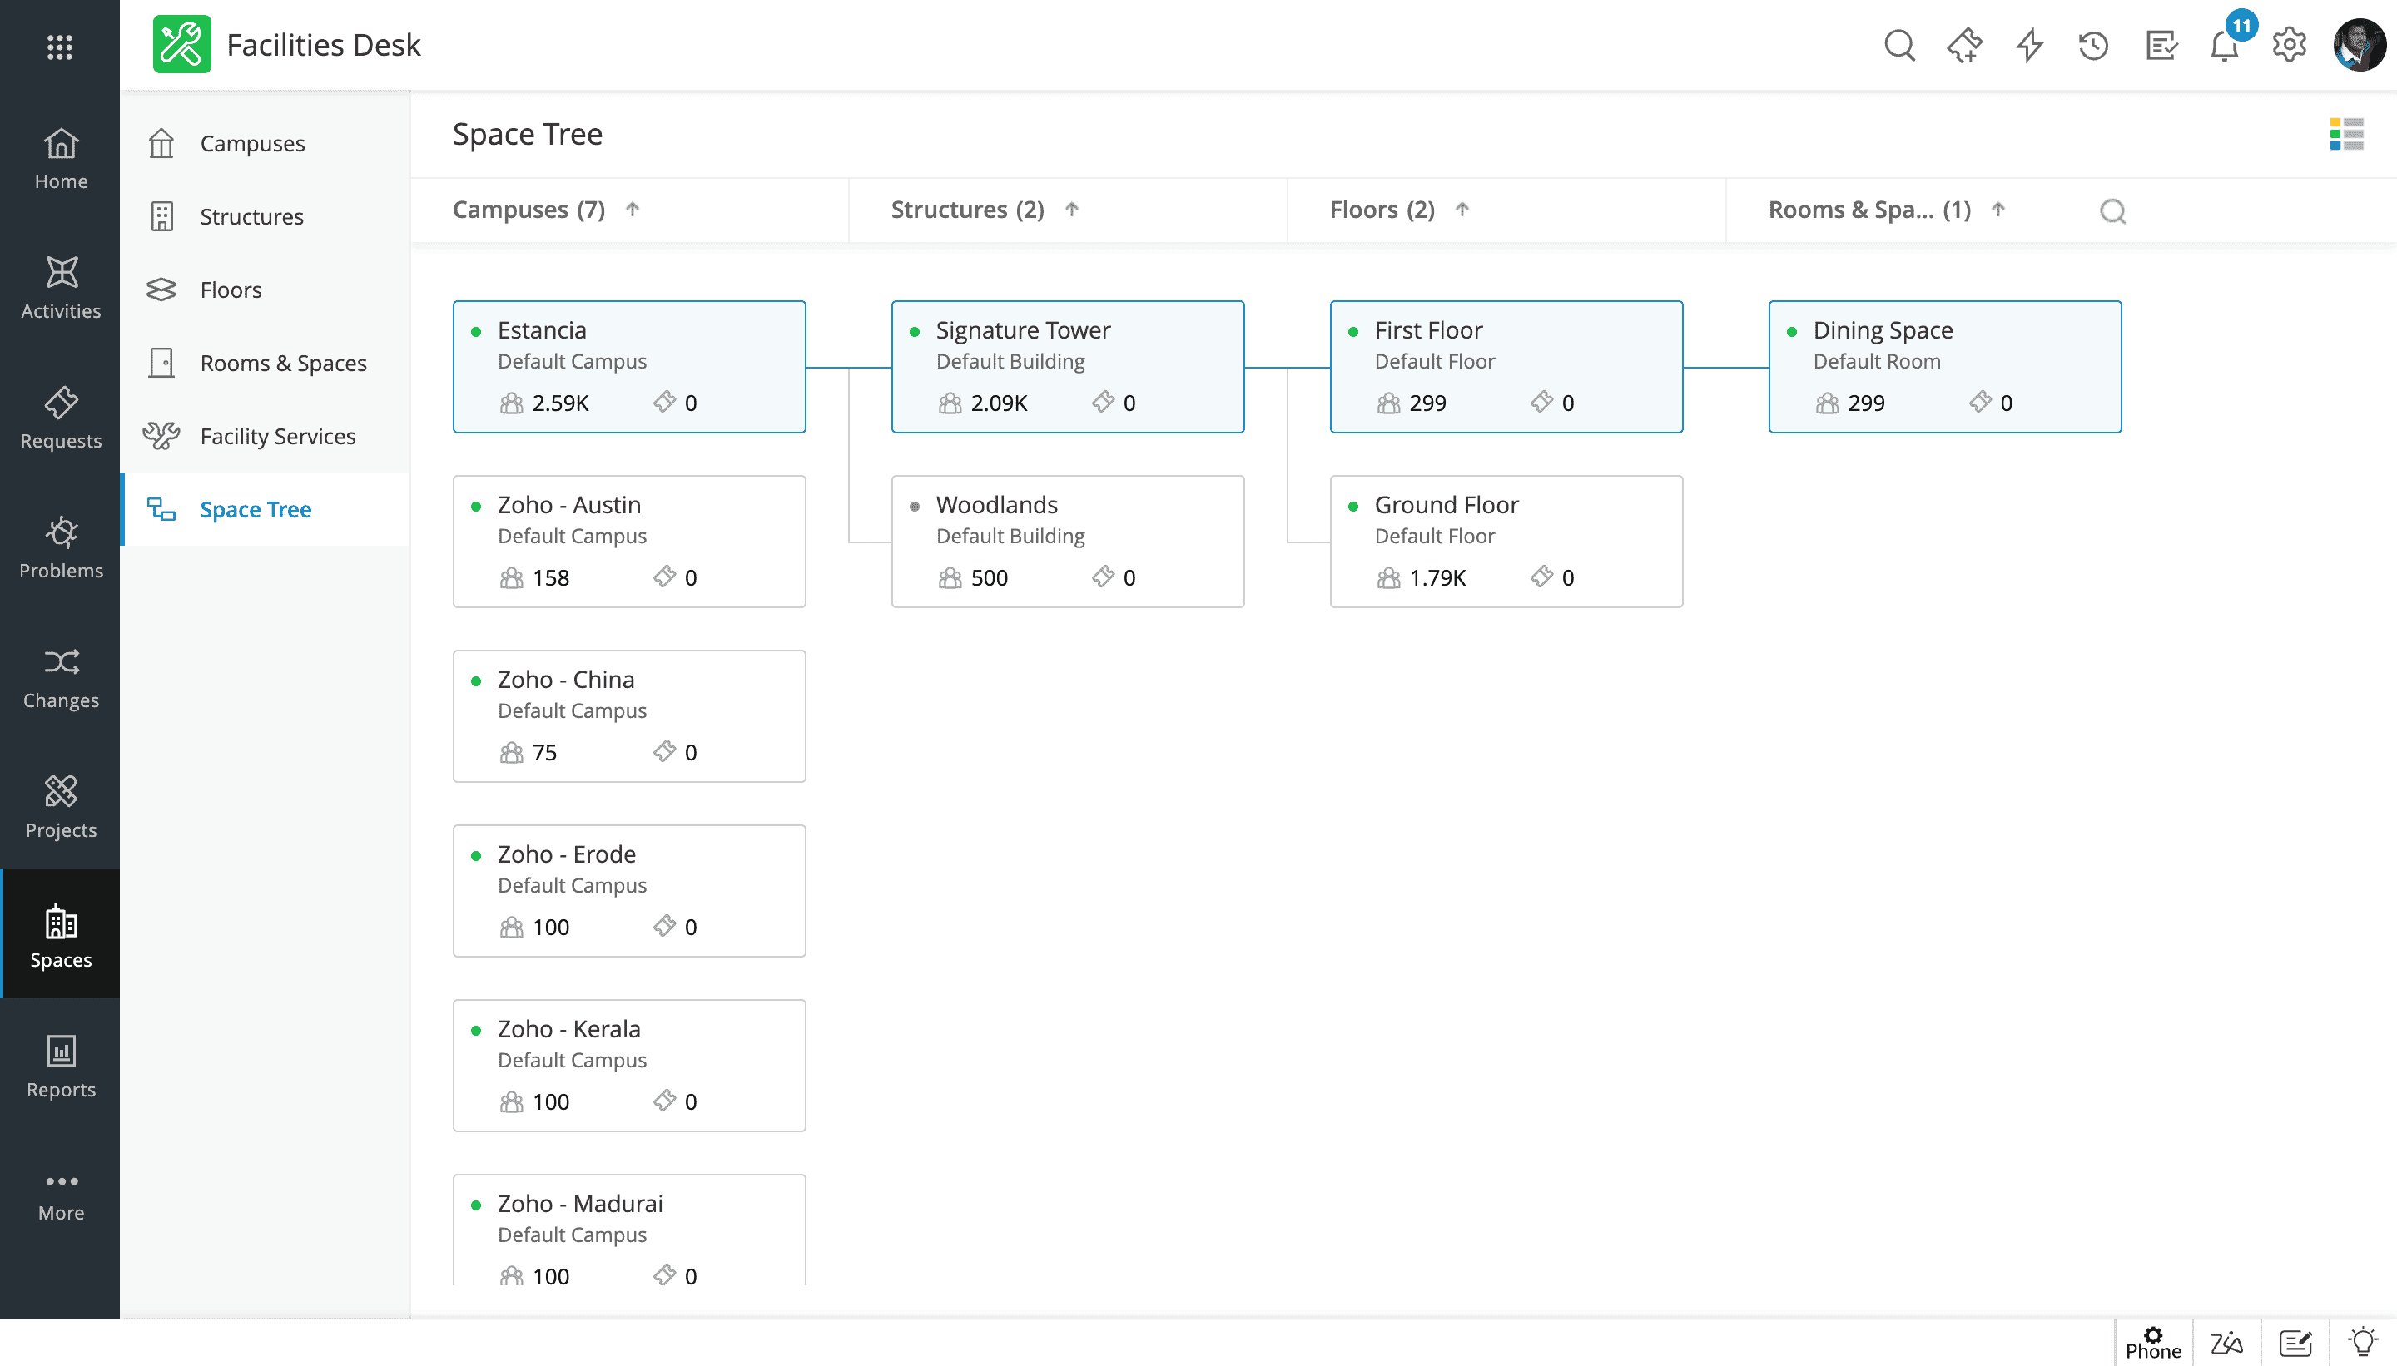
Task: Select Facility Services in the submenu
Action: [266, 436]
